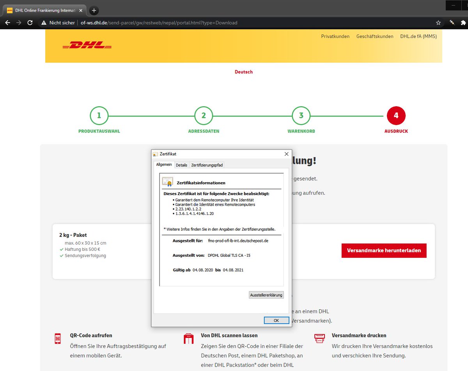The width and height of the screenshot is (468, 371).
Task: Click the QR-Code phone icon
Action: (58, 338)
